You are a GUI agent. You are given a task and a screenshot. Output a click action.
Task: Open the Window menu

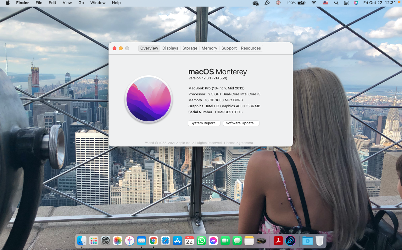click(x=98, y=3)
